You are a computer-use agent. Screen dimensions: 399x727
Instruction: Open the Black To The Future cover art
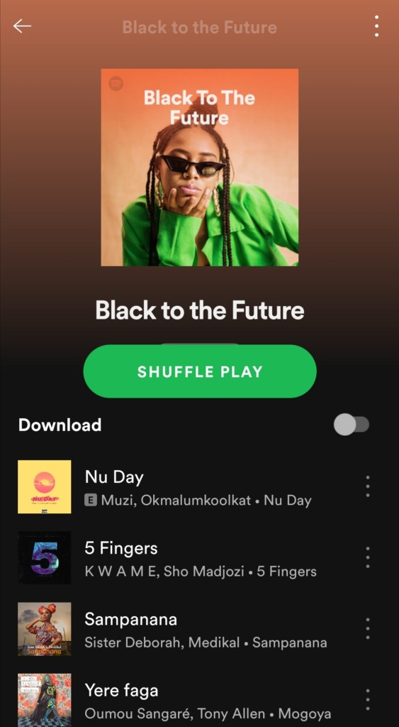[200, 168]
